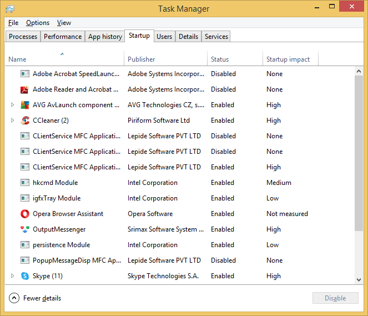Click the AVG Technologies CZ publisher cell
Image resolution: width=368 pixels, height=316 pixels.
pos(166,105)
